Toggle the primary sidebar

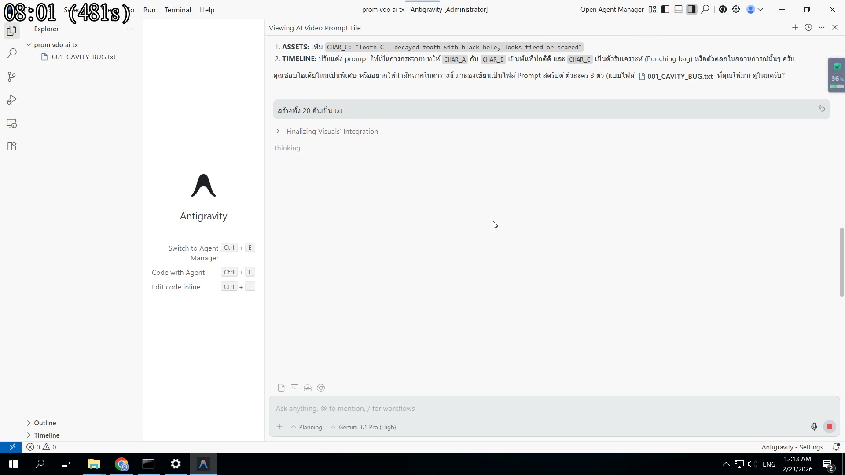coord(665,9)
